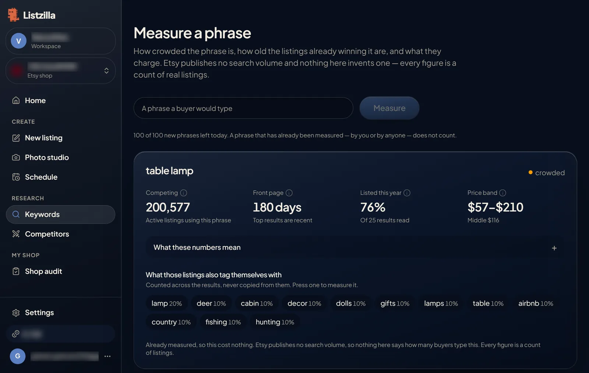589x373 pixels.
Task: Open the Schedule section
Action: coord(60,177)
